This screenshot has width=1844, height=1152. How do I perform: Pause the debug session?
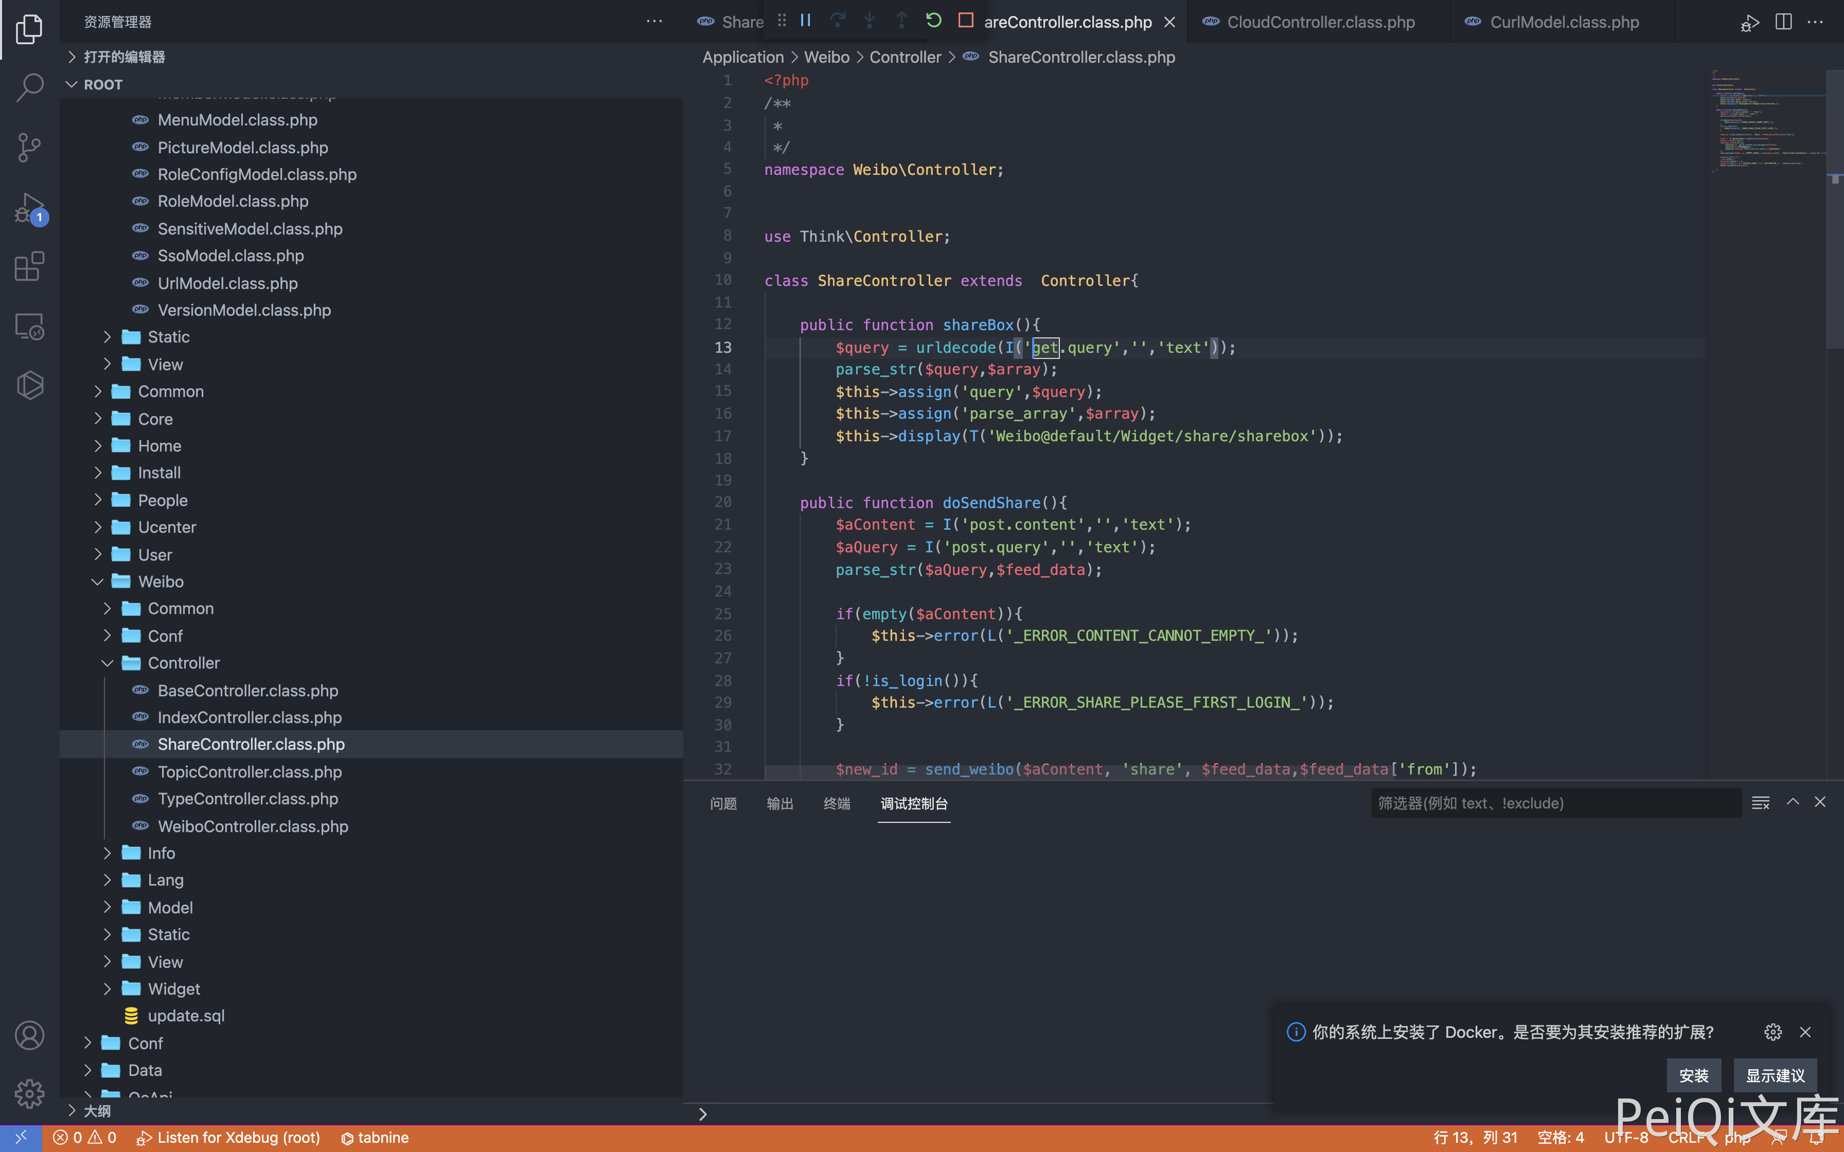(805, 21)
